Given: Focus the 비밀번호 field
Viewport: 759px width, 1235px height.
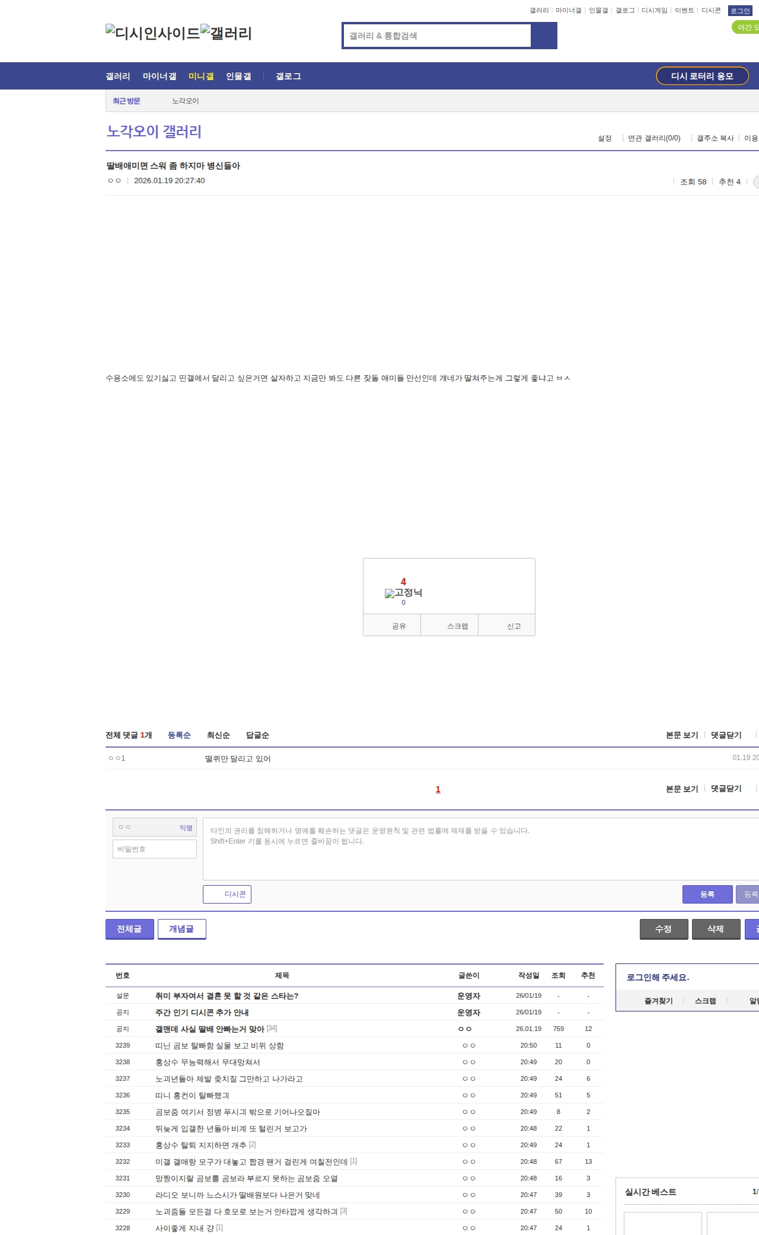Looking at the screenshot, I should pos(155,849).
